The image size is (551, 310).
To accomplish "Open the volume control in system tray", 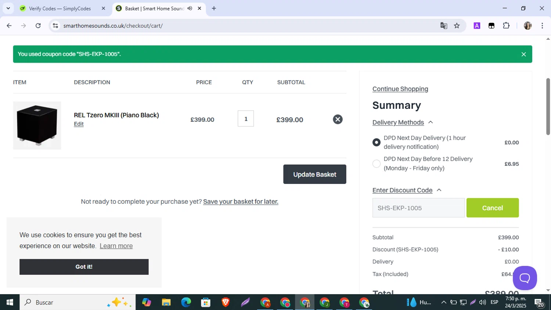I will tap(483, 302).
